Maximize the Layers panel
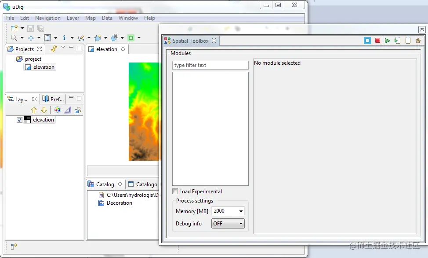 click(79, 98)
